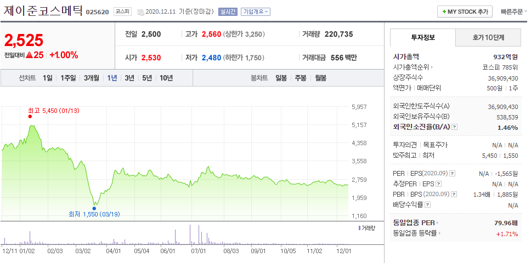Click the 전일 value 2,500
Screen dimensions: 531x263
[151, 34]
